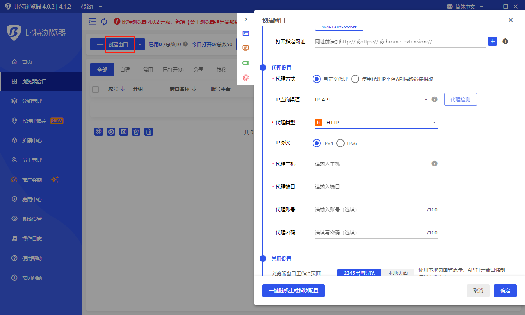Click the sort arrow next to 窗口名称

tap(194, 89)
